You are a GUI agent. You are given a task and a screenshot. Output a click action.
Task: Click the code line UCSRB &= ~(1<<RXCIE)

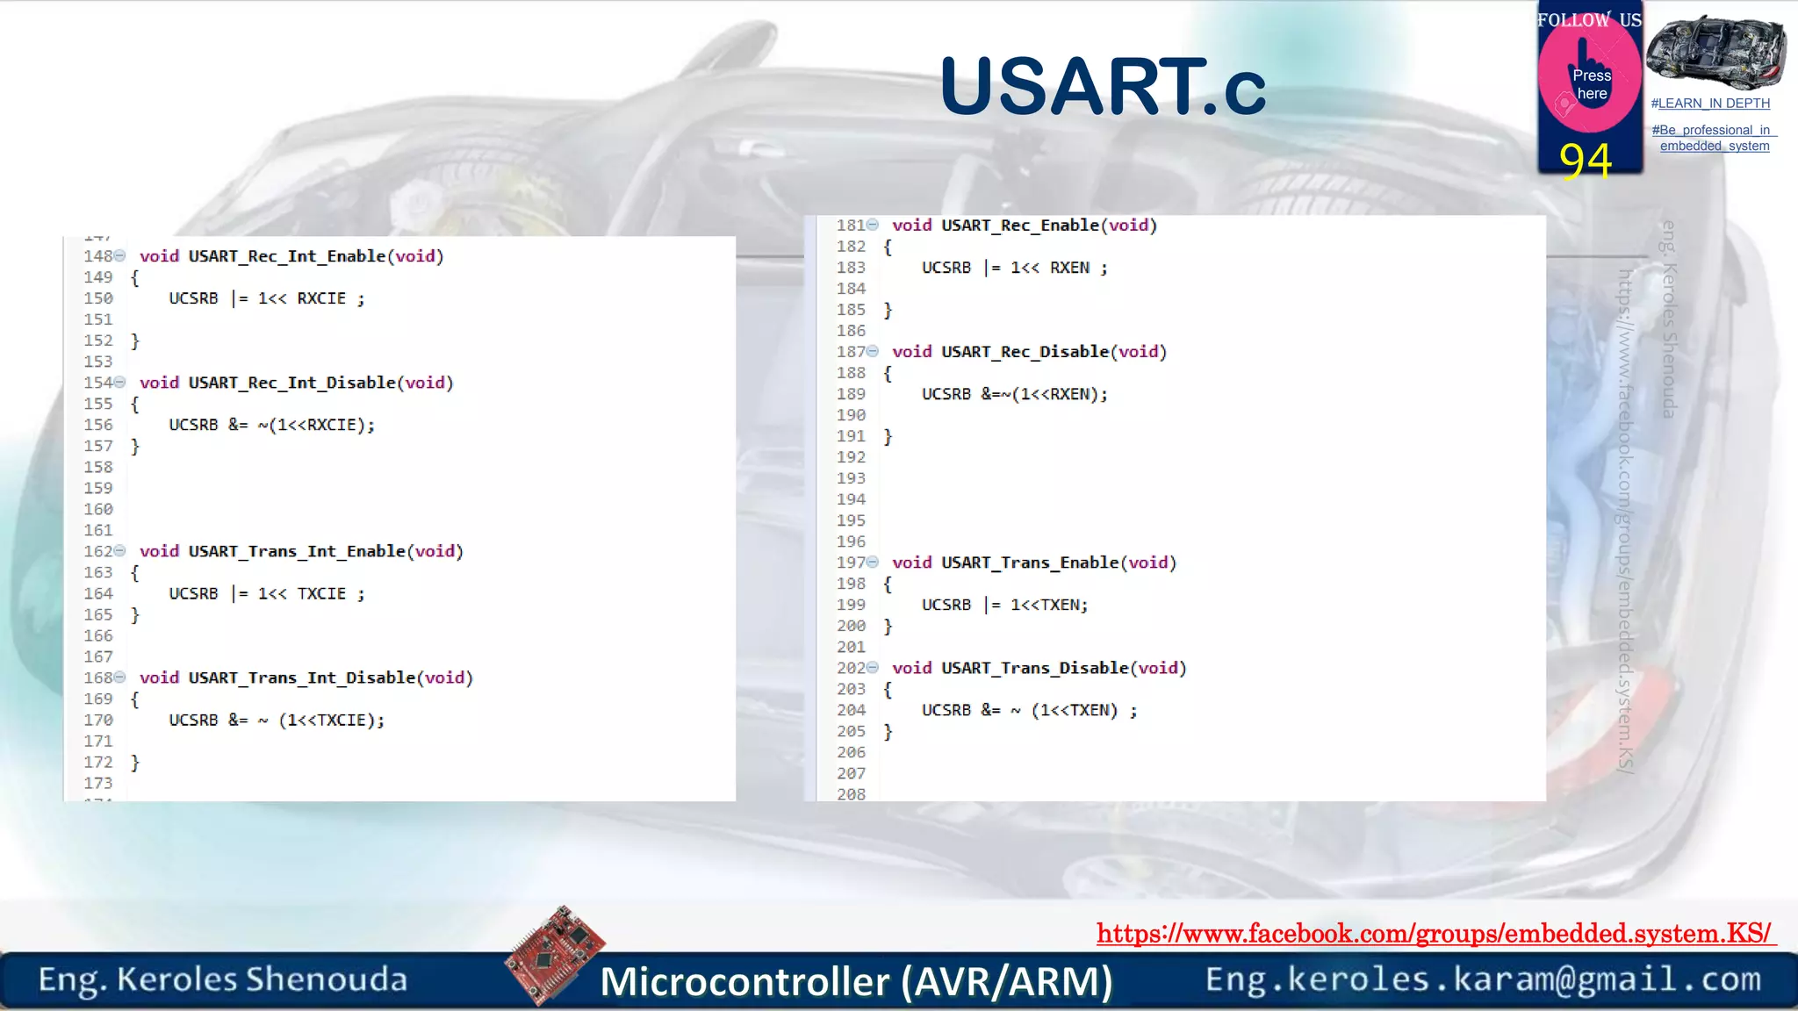(272, 425)
